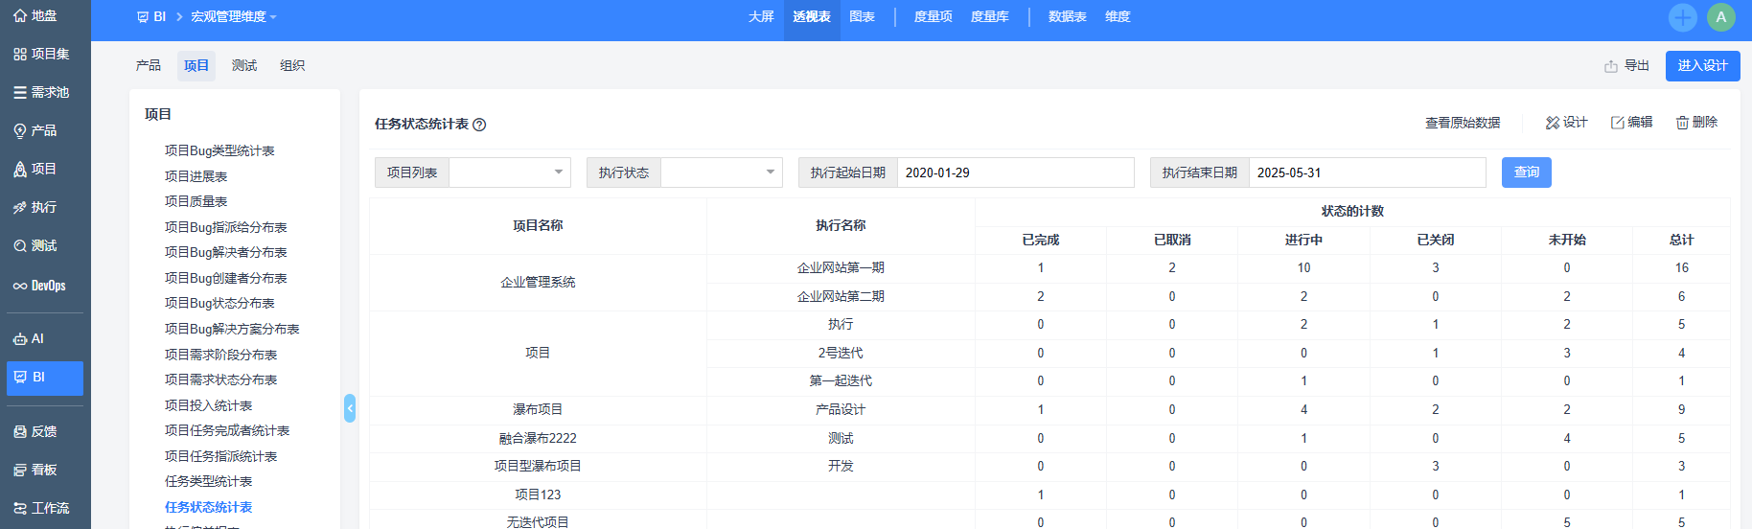Open 项目Bug解决者分布表 in the list
The height and width of the screenshot is (529, 1752).
tap(225, 252)
